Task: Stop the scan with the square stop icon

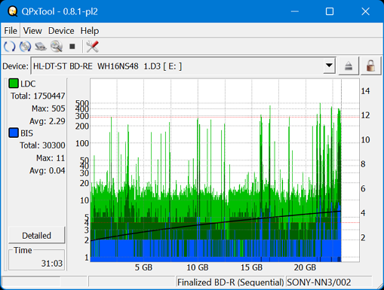Action: [72, 47]
